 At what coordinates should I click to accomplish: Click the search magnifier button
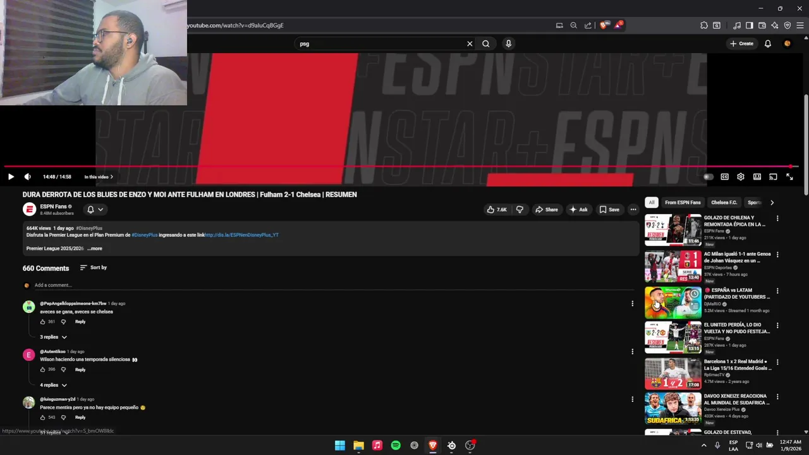486,44
